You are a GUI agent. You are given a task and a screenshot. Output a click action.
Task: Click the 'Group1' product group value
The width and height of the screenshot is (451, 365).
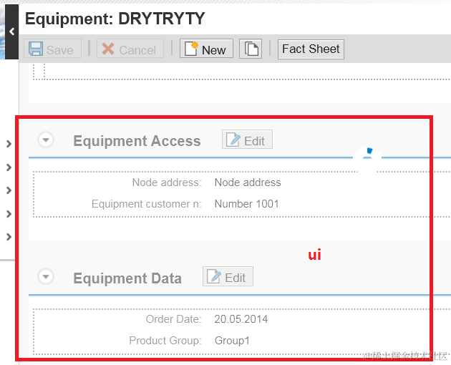pos(232,341)
